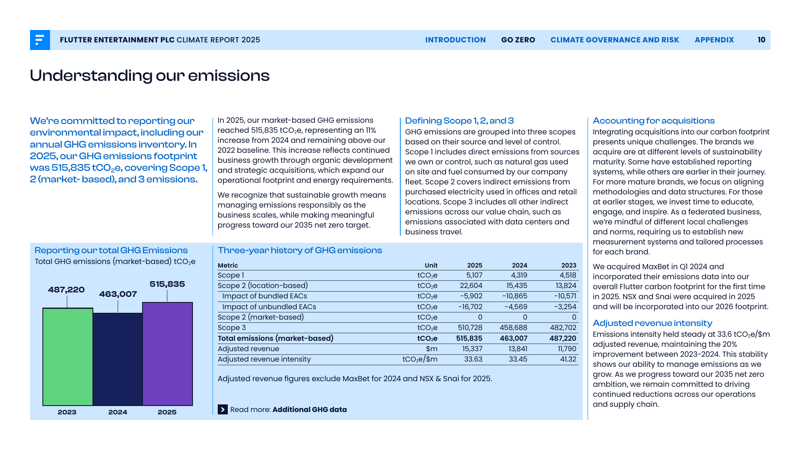
Task: Click the MaxBet exclusion footnote under table
Action: coord(355,379)
